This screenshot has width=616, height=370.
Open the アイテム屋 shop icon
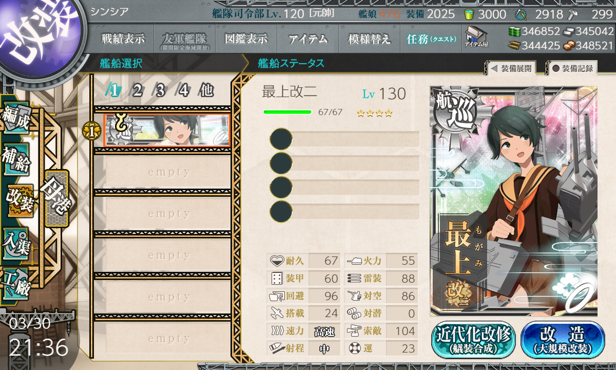coord(476,37)
